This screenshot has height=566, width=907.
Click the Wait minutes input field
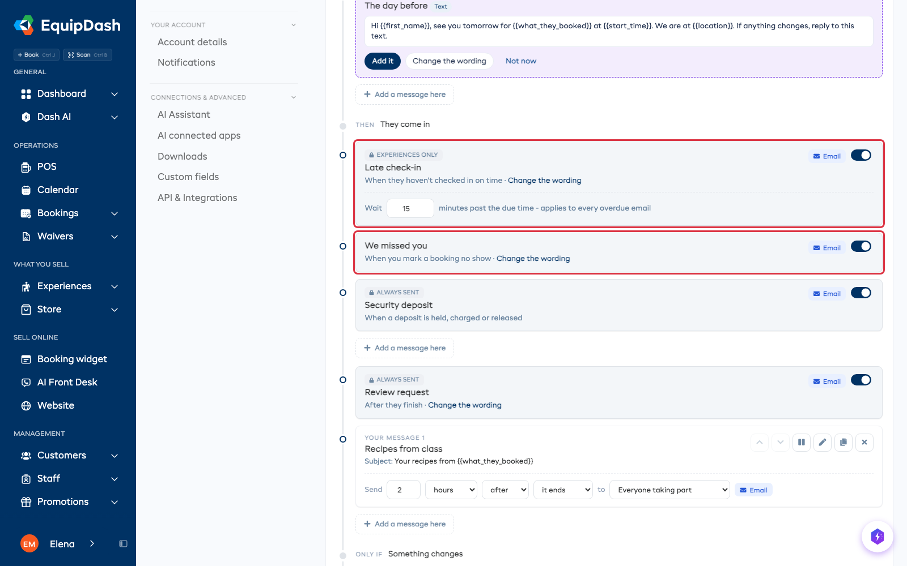click(x=410, y=208)
